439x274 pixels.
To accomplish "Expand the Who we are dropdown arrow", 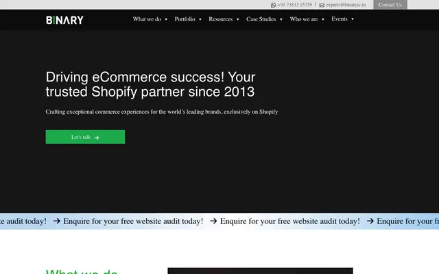I will point(323,19).
